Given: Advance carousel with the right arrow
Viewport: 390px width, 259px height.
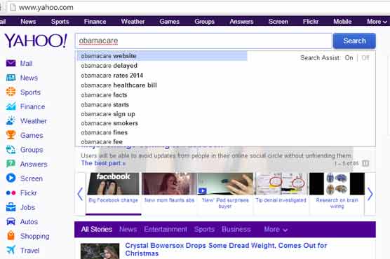Looking at the screenshot, I should 370,194.
